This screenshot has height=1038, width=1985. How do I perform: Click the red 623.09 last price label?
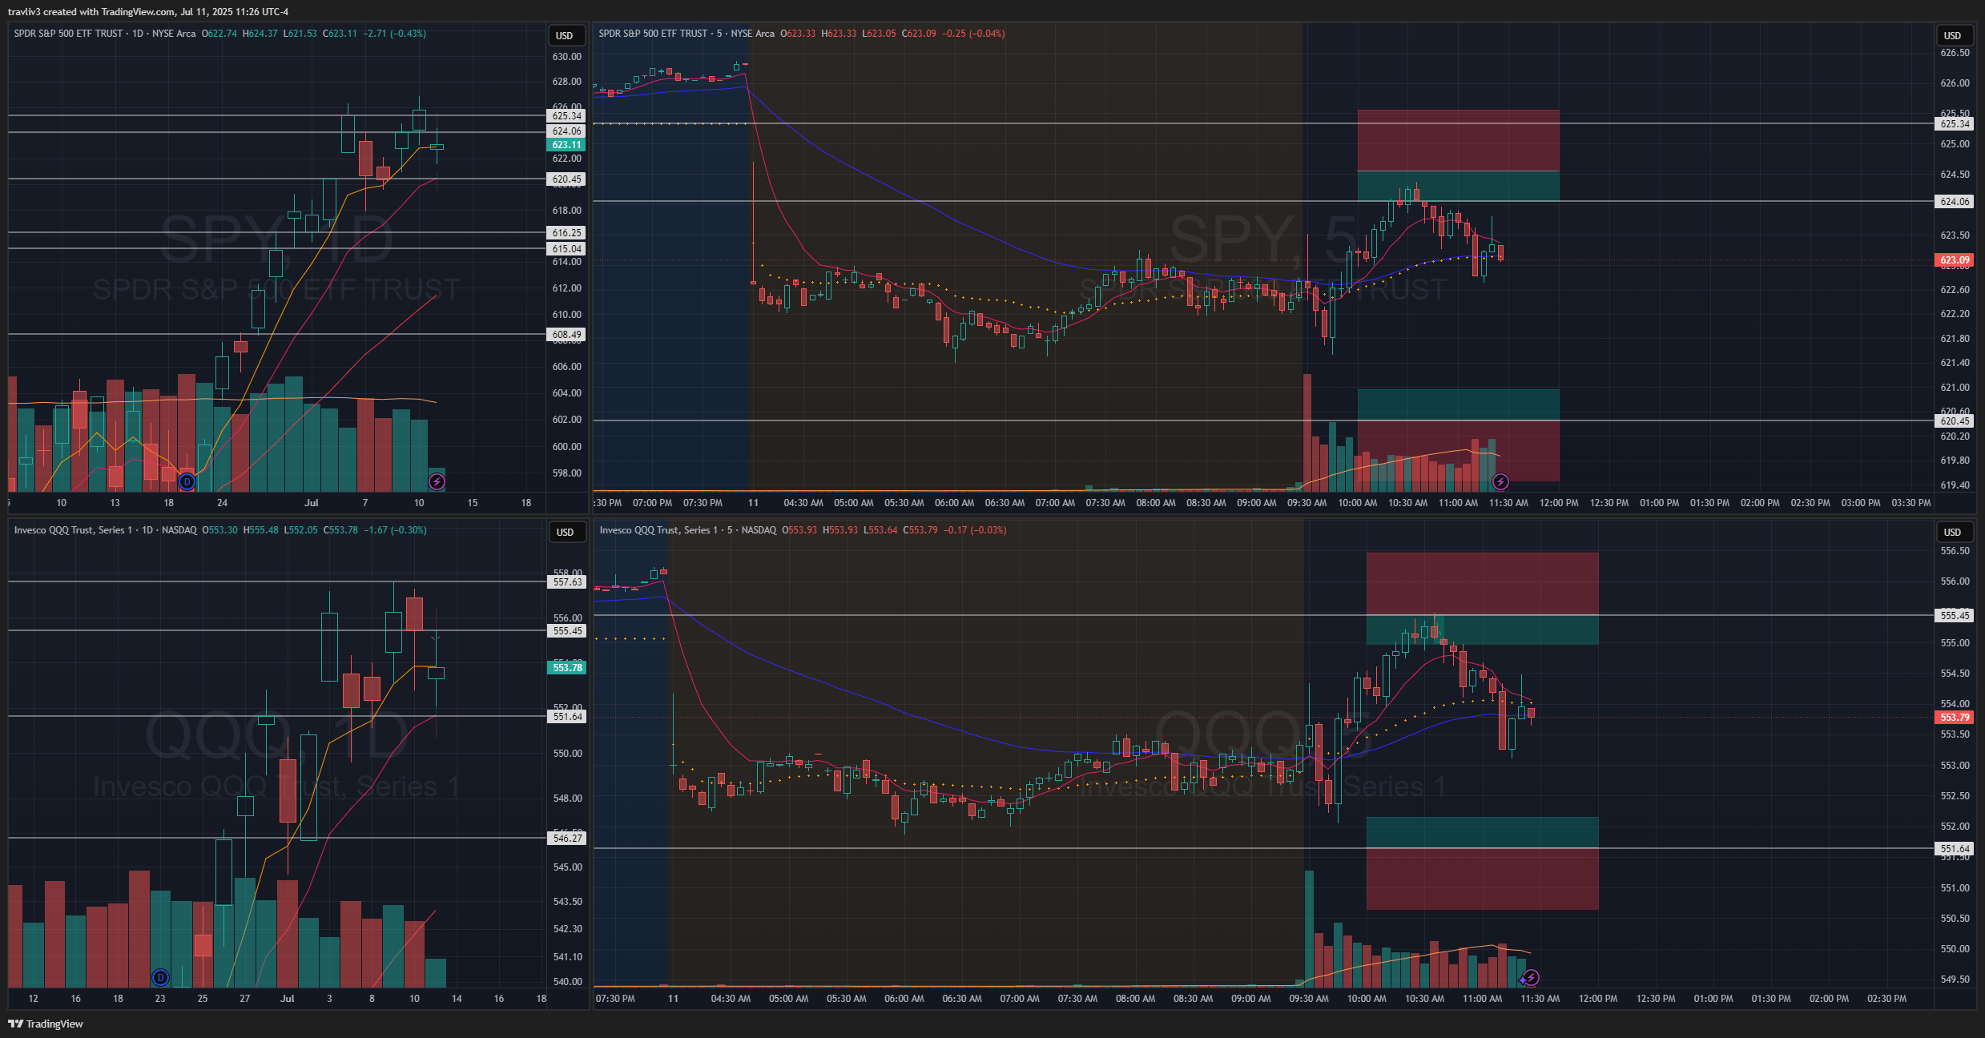pyautogui.click(x=1955, y=260)
